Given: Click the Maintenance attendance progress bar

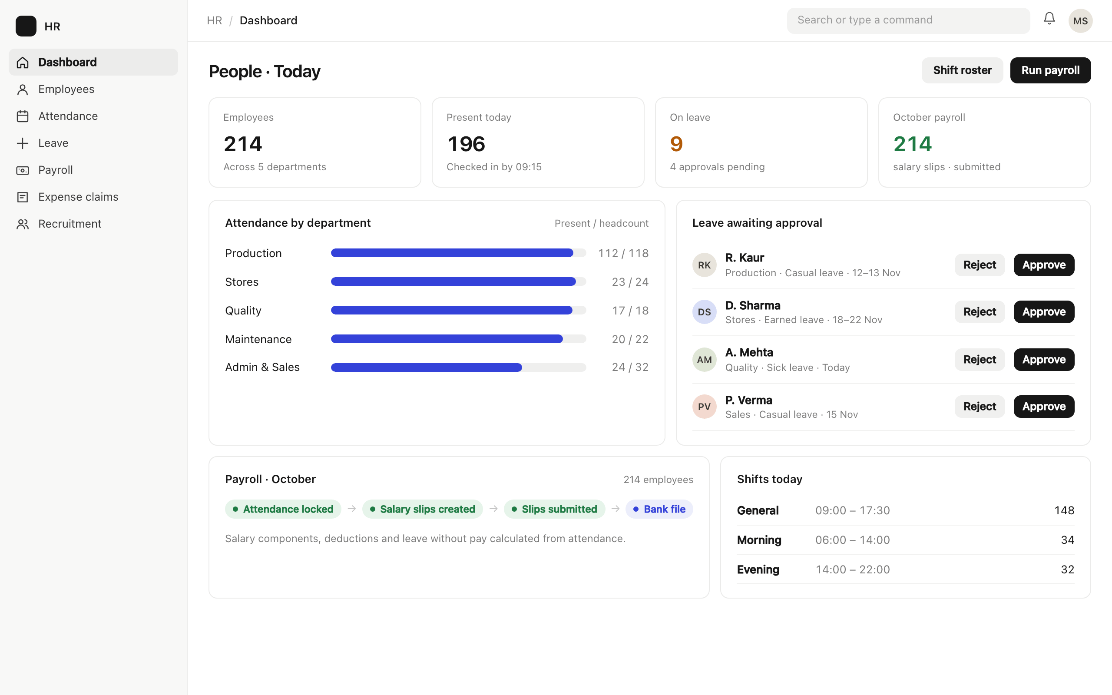Looking at the screenshot, I should 459,339.
